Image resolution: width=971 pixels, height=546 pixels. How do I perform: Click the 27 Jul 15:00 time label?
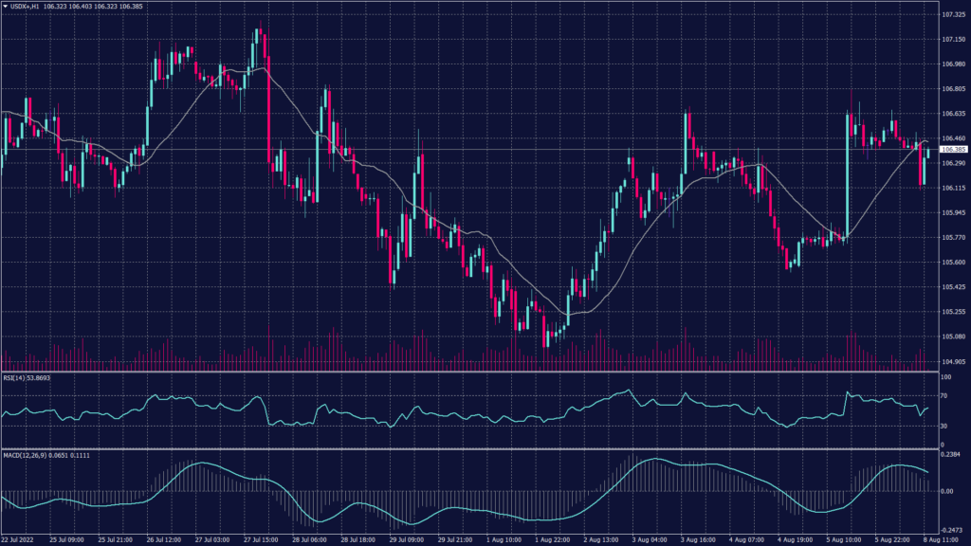pos(262,539)
